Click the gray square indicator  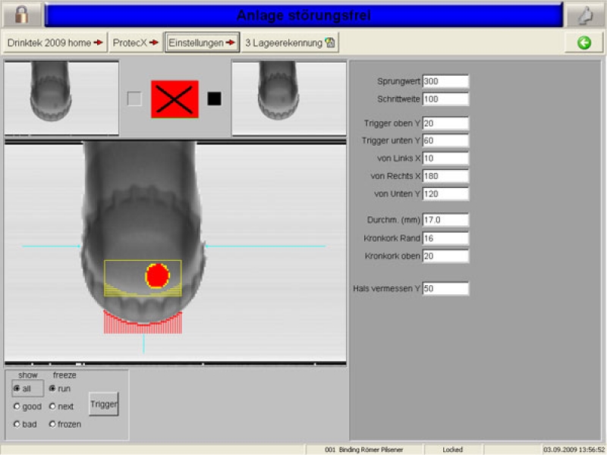[x=134, y=99]
